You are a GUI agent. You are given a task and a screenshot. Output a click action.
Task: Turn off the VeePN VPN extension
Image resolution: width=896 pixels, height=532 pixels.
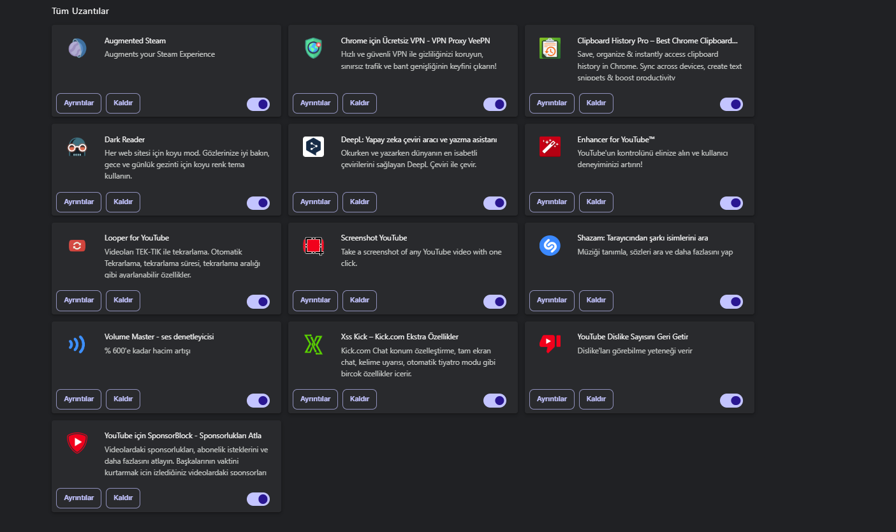click(x=495, y=104)
